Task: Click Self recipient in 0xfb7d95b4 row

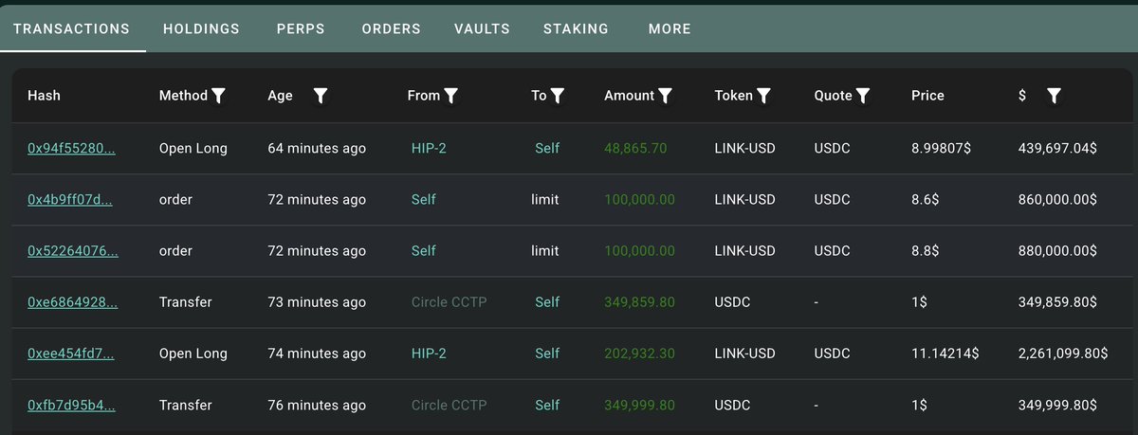Action: click(547, 405)
